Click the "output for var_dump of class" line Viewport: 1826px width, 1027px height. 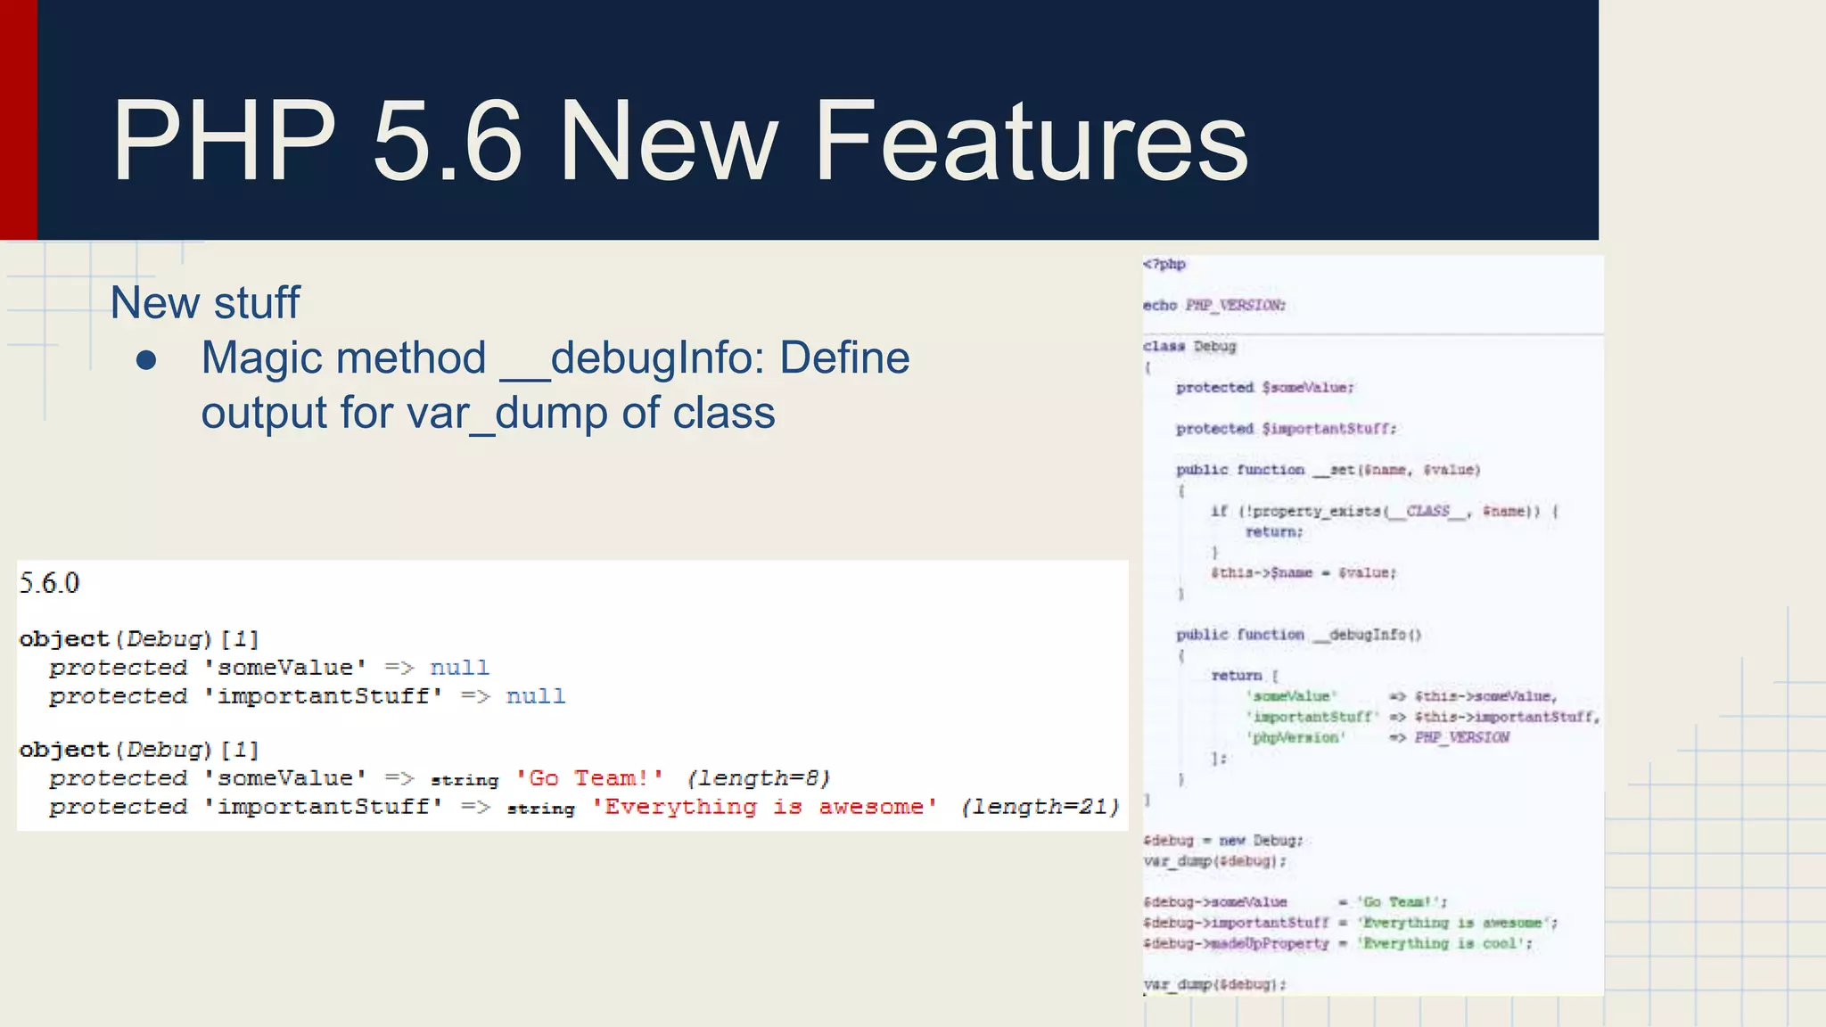pos(488,414)
